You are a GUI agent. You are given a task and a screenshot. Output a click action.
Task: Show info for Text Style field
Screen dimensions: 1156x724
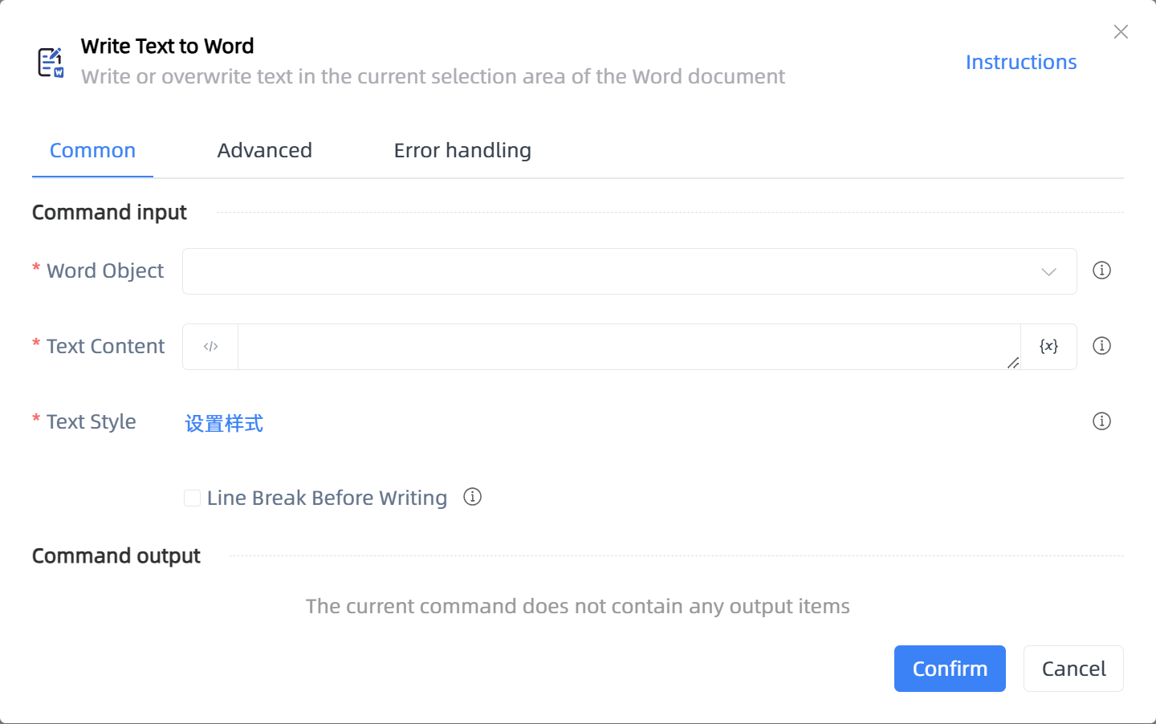1101,421
